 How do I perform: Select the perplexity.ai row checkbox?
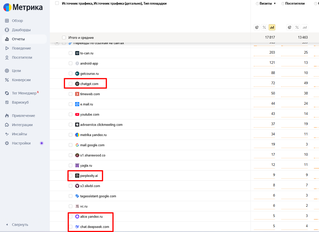point(71,176)
